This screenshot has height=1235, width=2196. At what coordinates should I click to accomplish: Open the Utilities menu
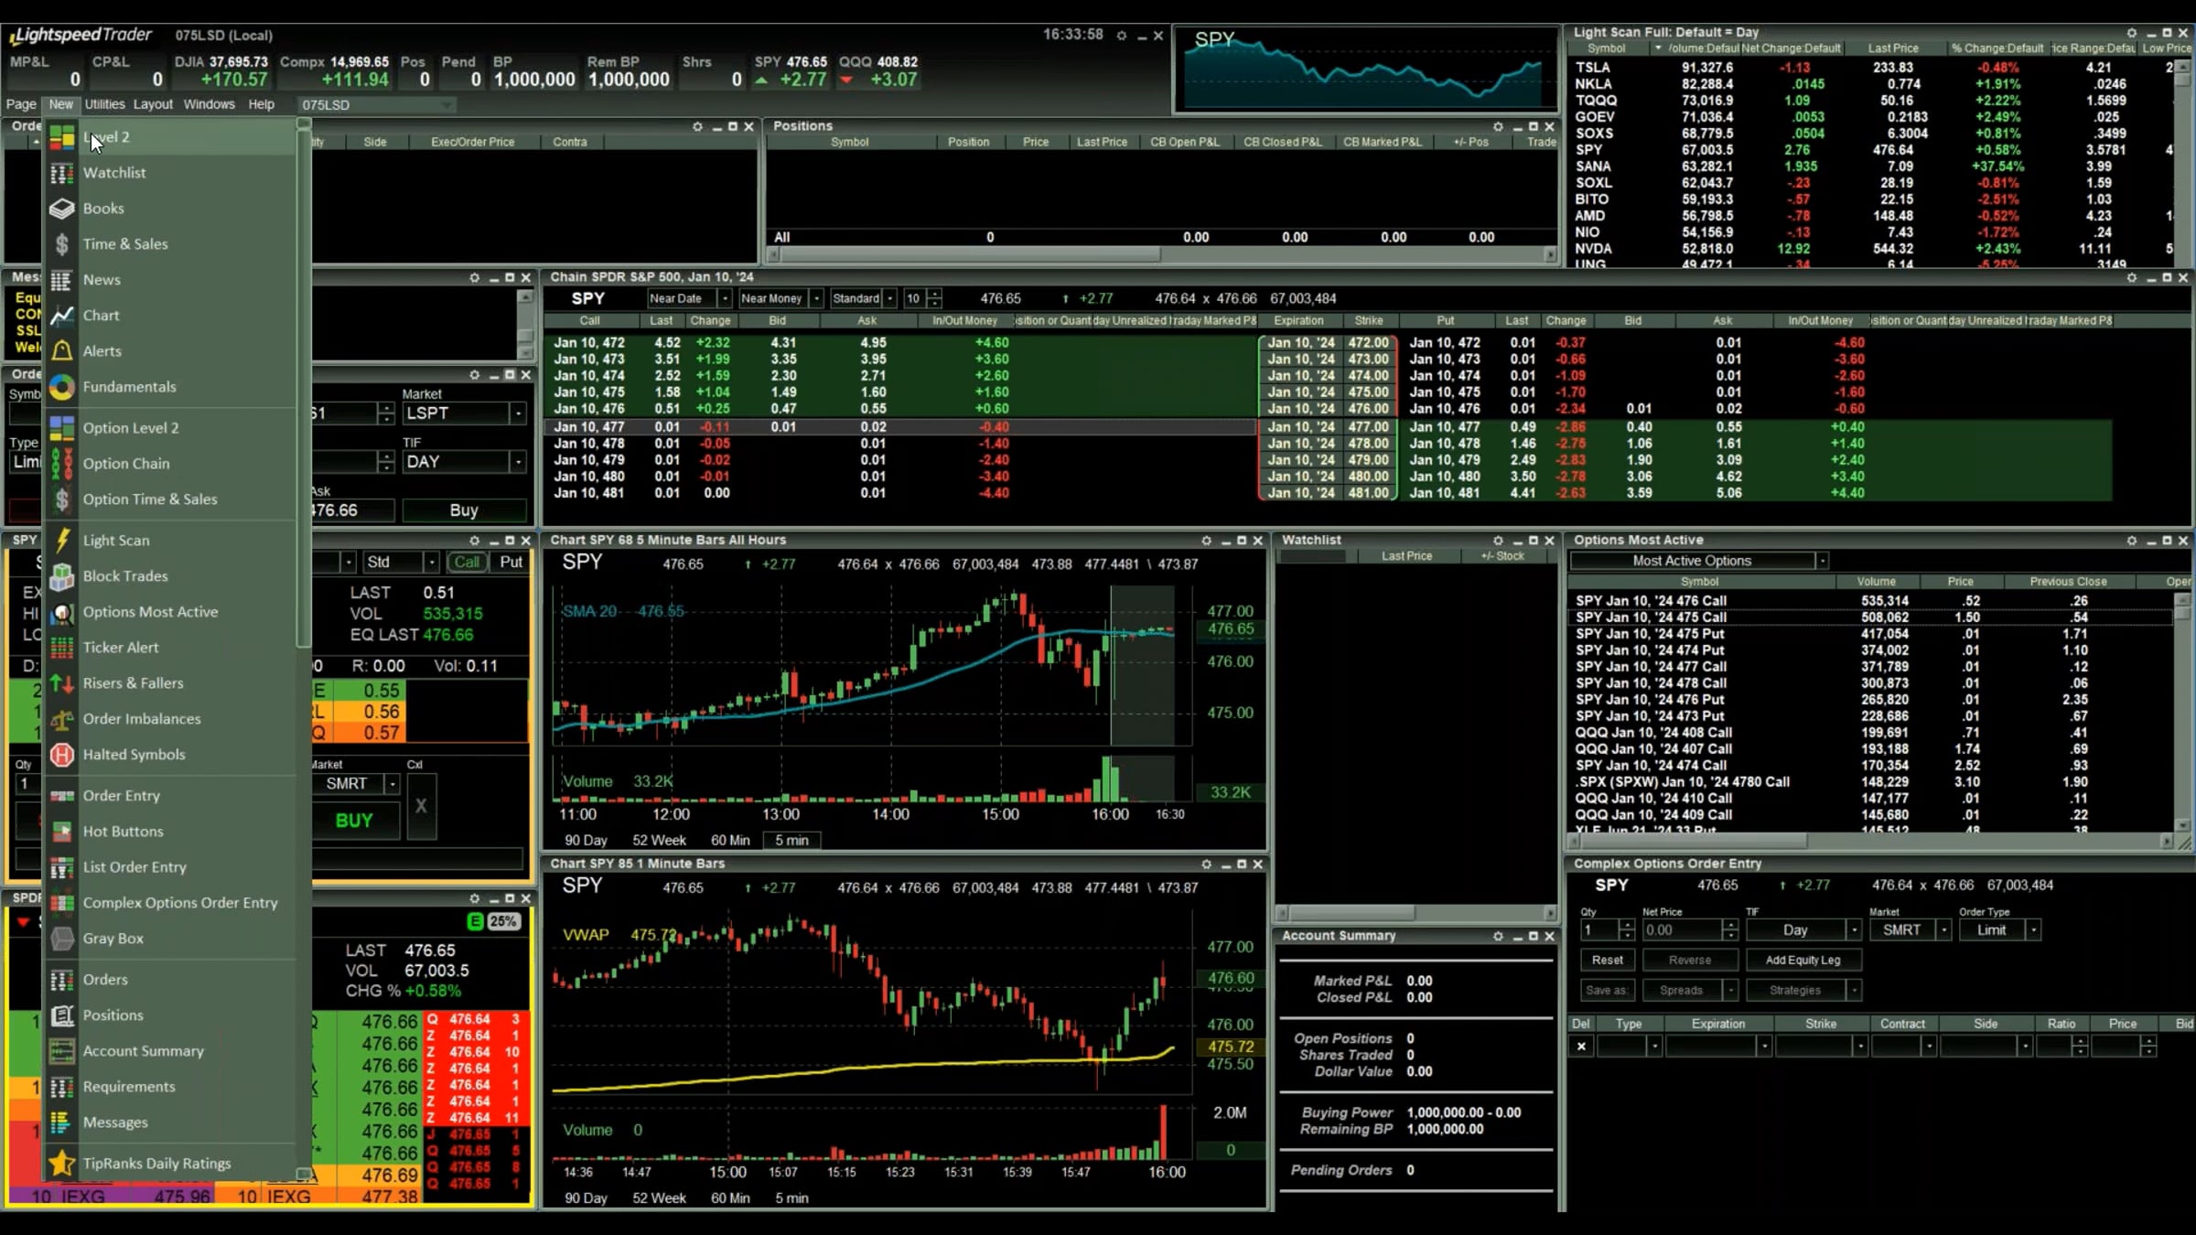(x=104, y=104)
